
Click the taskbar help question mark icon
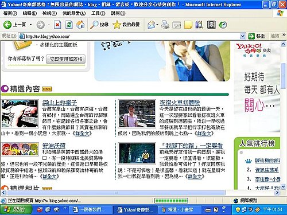coord(216,210)
